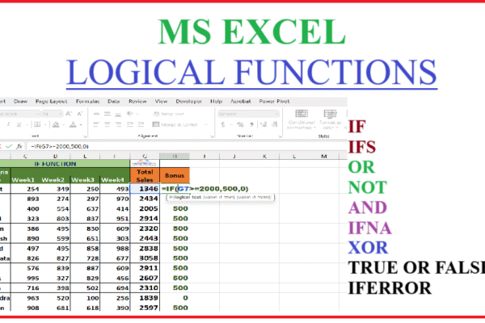
Task: Toggle Wrap Text
Action: pyautogui.click(x=169, y=114)
